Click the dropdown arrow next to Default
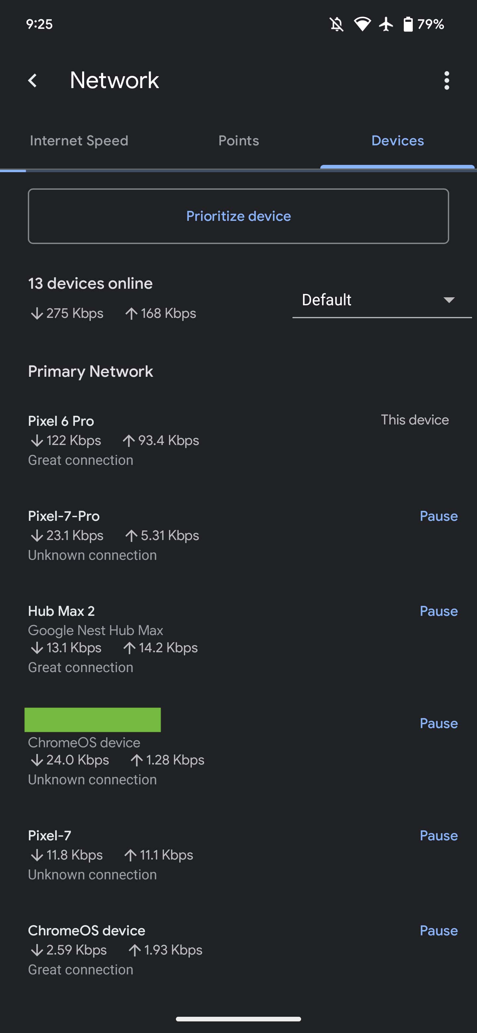Viewport: 477px width, 1033px height. click(x=449, y=300)
